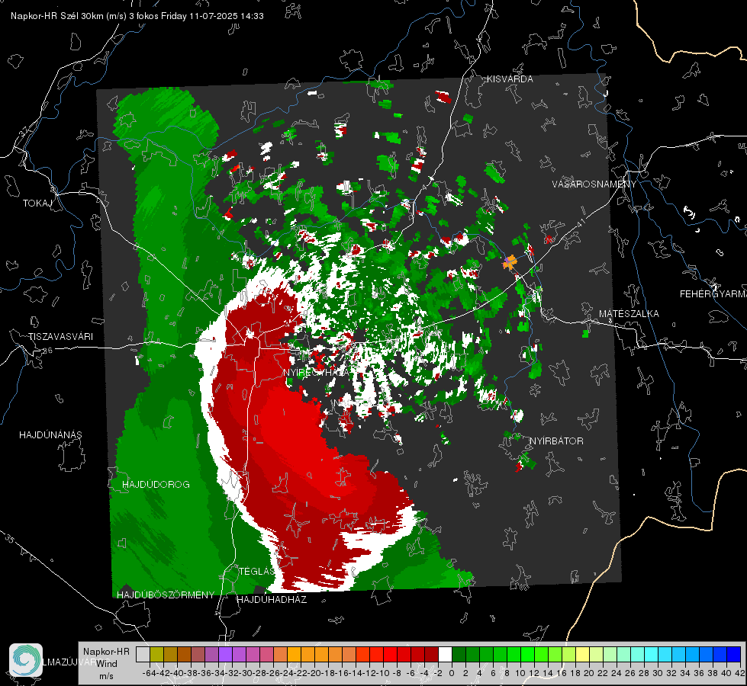Click the MÁTÉSZALKA town label

click(629, 314)
